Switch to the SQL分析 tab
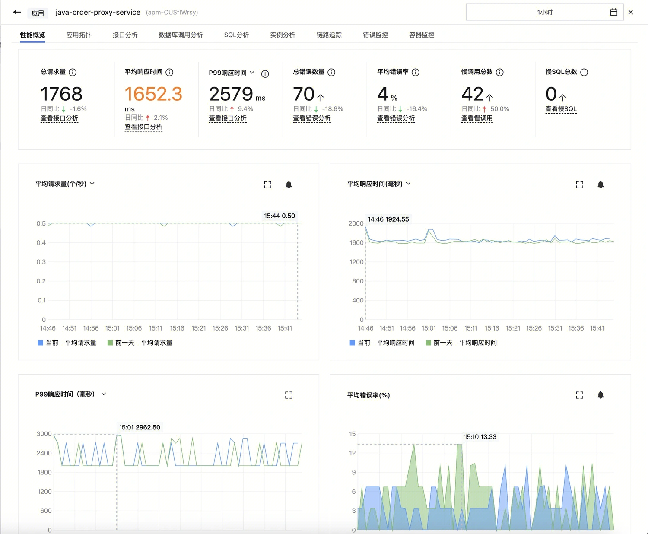The height and width of the screenshot is (534, 648). 236,35
